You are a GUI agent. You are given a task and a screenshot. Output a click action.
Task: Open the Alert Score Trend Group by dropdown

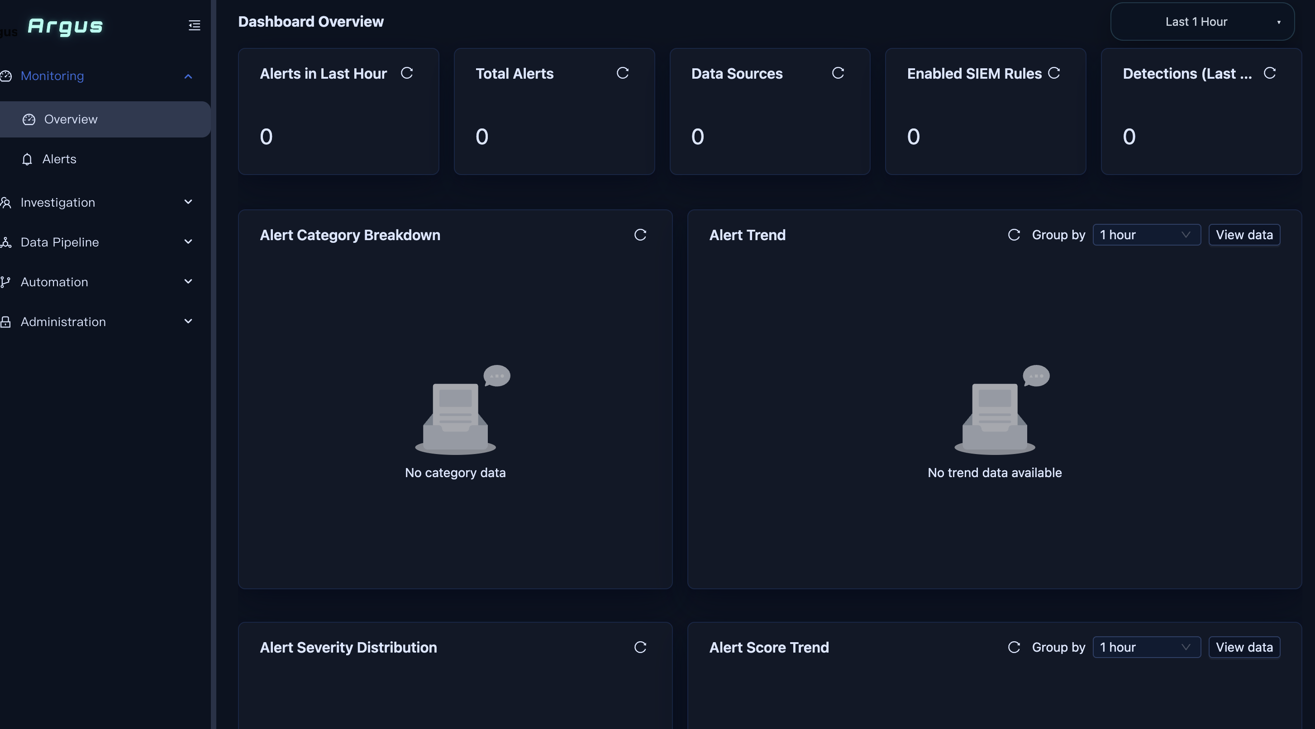coord(1147,648)
